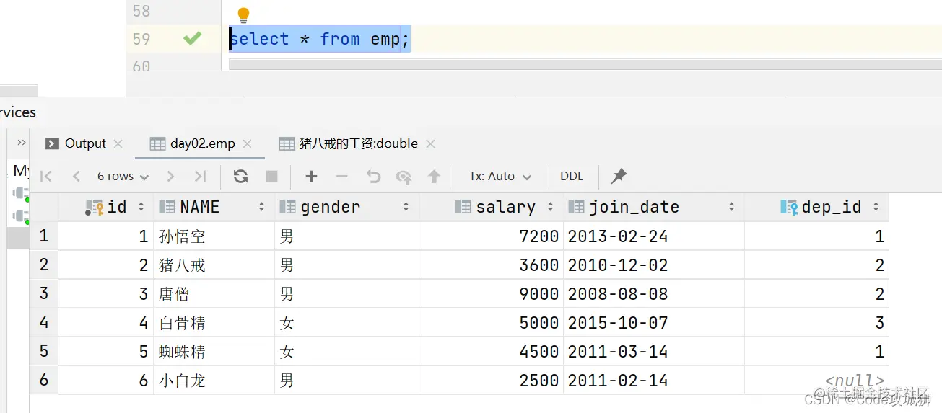Select the salary cell 9000
Screen dimensions: 942x413
(491, 293)
